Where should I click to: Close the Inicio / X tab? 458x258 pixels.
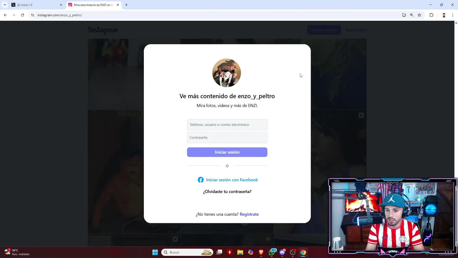click(x=61, y=5)
